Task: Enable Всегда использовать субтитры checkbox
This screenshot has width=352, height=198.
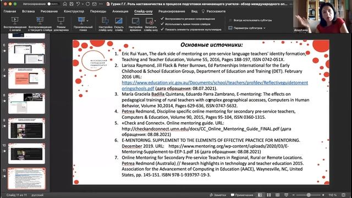Action: [230, 20]
